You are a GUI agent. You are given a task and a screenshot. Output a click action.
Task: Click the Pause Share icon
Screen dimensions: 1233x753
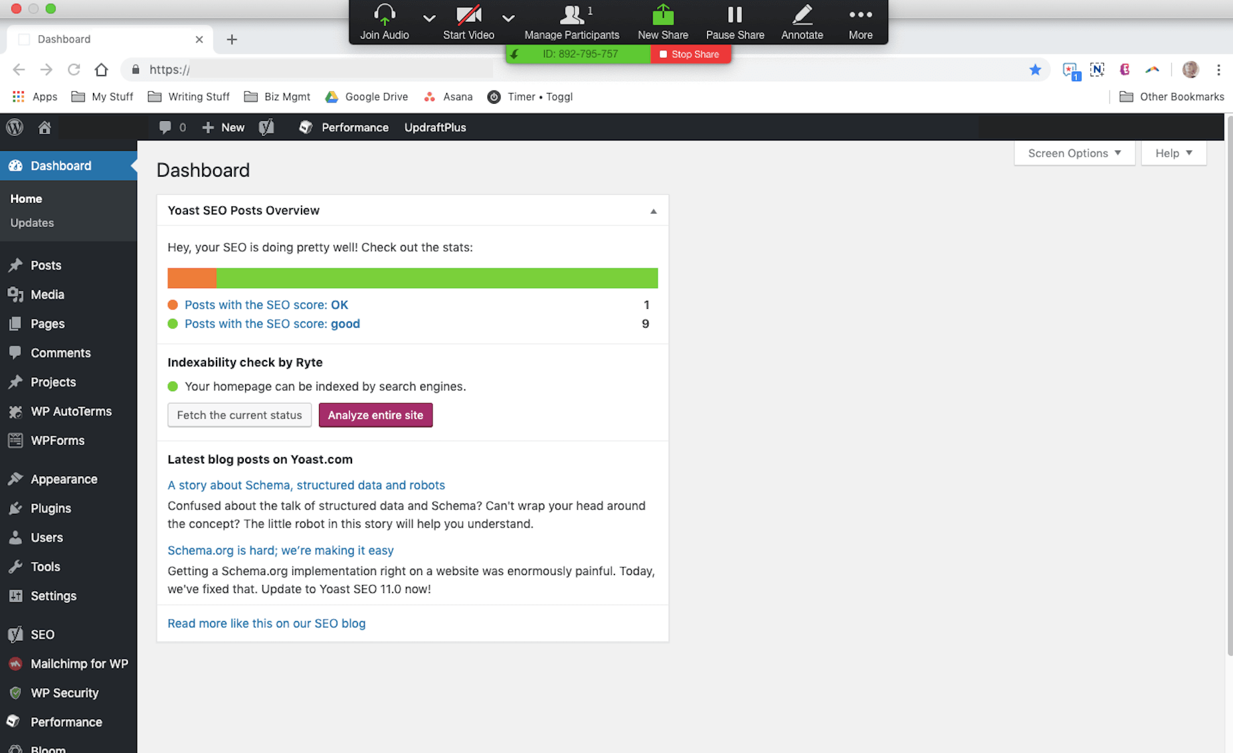pyautogui.click(x=735, y=15)
